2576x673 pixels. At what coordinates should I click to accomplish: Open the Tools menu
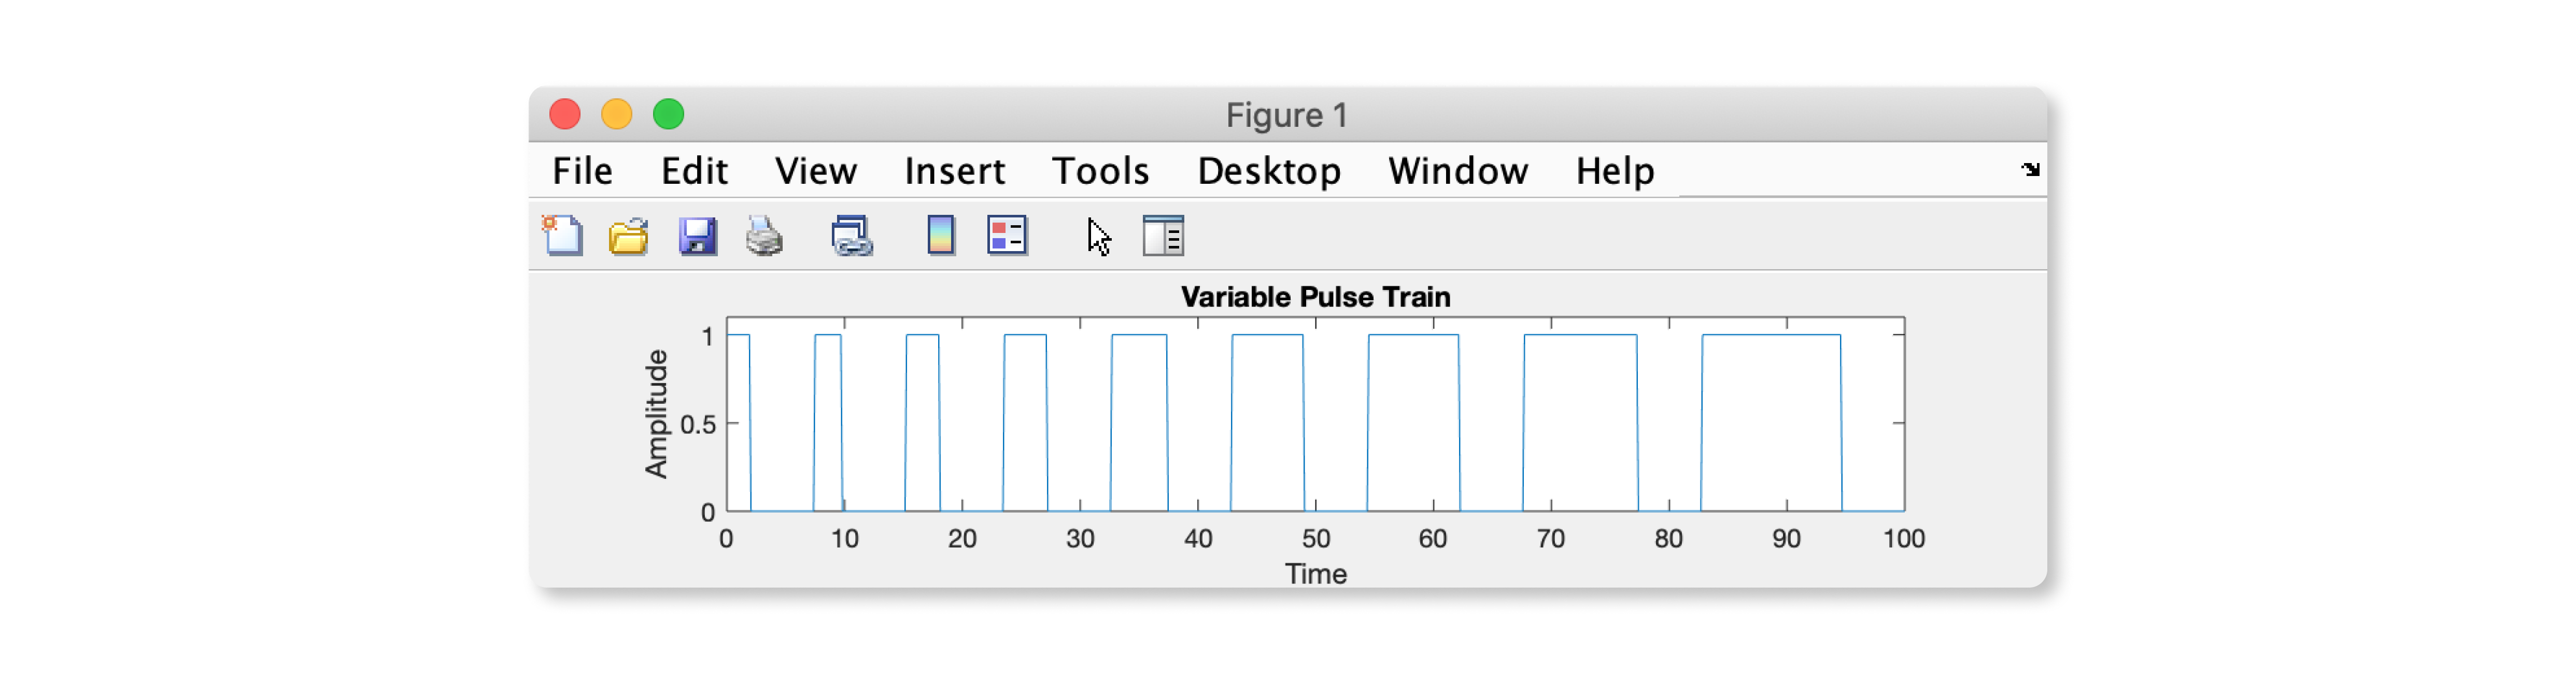[1100, 172]
